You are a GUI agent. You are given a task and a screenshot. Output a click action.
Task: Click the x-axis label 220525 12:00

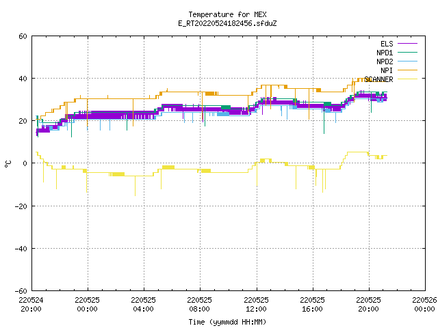coord(256,305)
